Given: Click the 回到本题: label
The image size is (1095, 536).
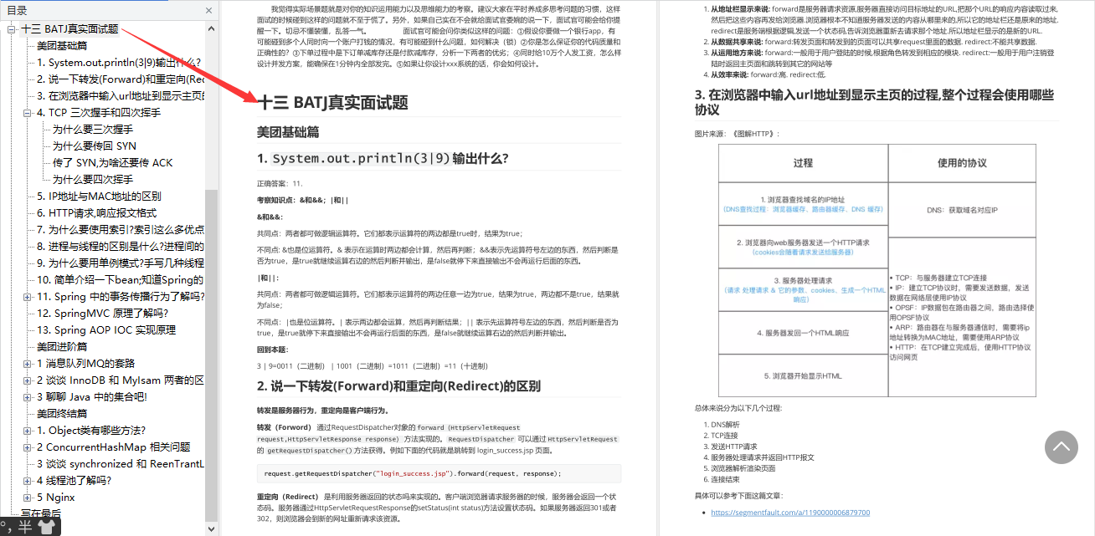Looking at the screenshot, I should coord(272,349).
